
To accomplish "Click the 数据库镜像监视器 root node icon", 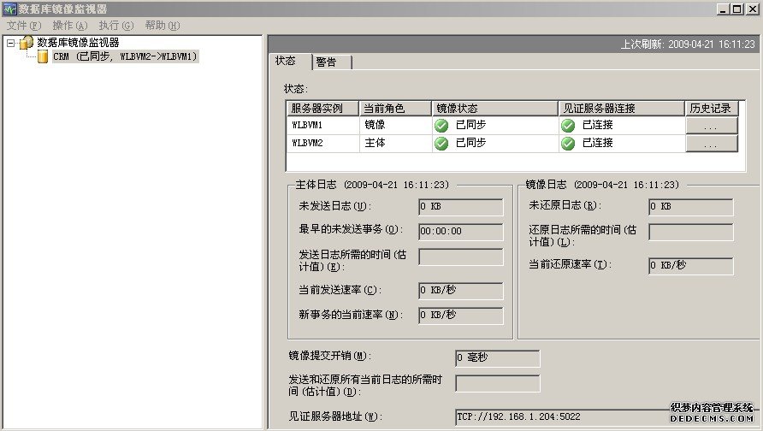I will 27,42.
